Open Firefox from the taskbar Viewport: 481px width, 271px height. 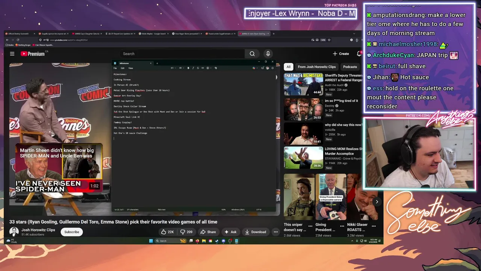point(197,241)
